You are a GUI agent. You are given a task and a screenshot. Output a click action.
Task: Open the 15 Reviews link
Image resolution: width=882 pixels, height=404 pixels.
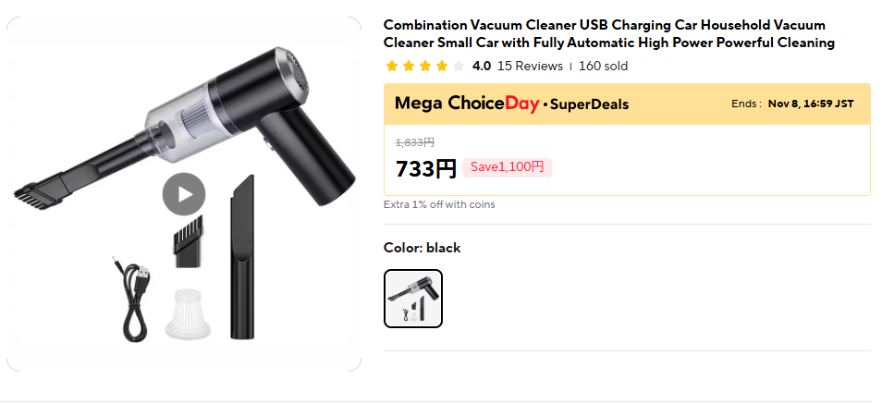[x=530, y=66]
